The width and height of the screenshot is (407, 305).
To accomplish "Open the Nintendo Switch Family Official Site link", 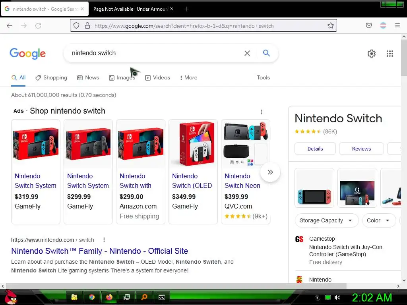I will pyautogui.click(x=99, y=251).
